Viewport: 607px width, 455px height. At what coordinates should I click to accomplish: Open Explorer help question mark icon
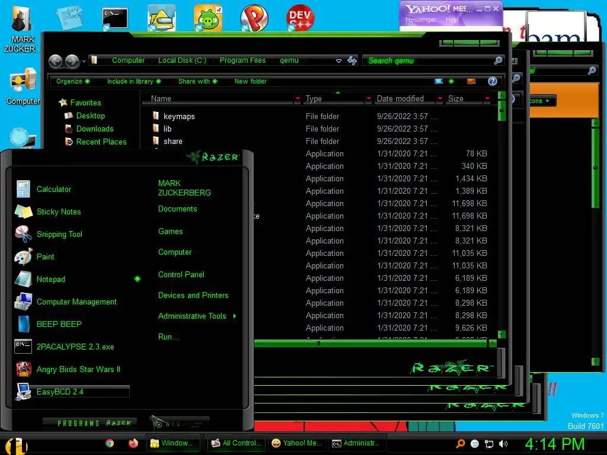pyautogui.click(x=493, y=81)
